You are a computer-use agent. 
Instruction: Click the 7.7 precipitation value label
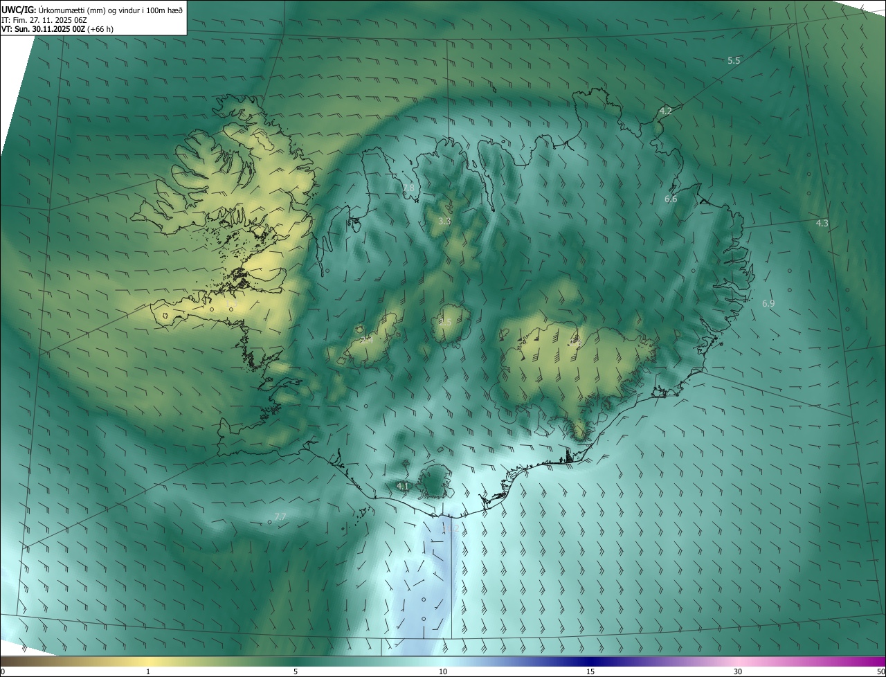[280, 517]
